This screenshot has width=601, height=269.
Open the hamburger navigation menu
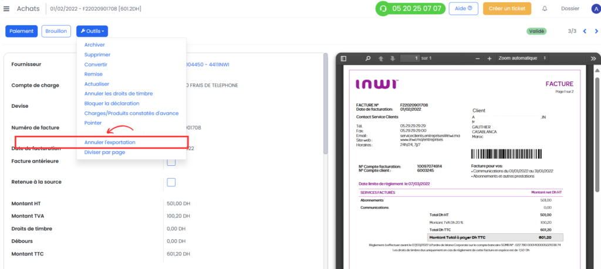pyautogui.click(x=6, y=8)
